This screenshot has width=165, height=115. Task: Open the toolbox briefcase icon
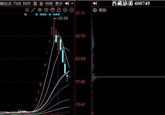click(46, 10)
